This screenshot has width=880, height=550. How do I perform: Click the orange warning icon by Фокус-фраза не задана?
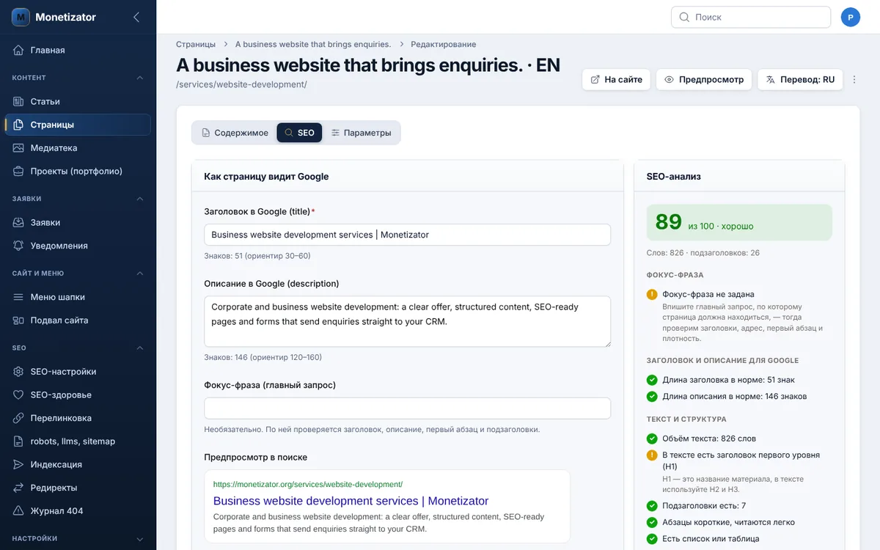pos(652,294)
